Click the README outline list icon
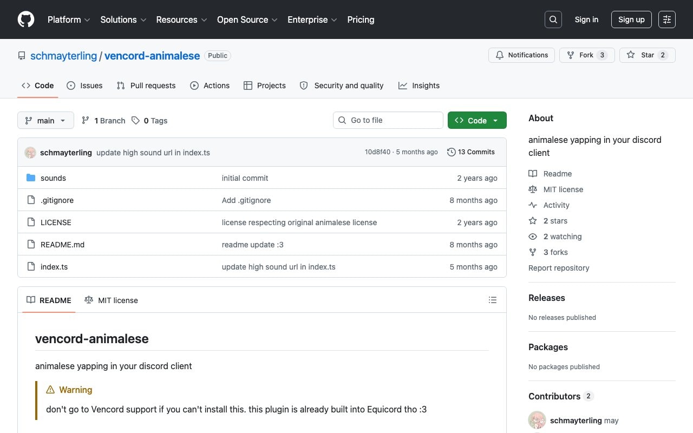The height and width of the screenshot is (433, 693). click(493, 300)
